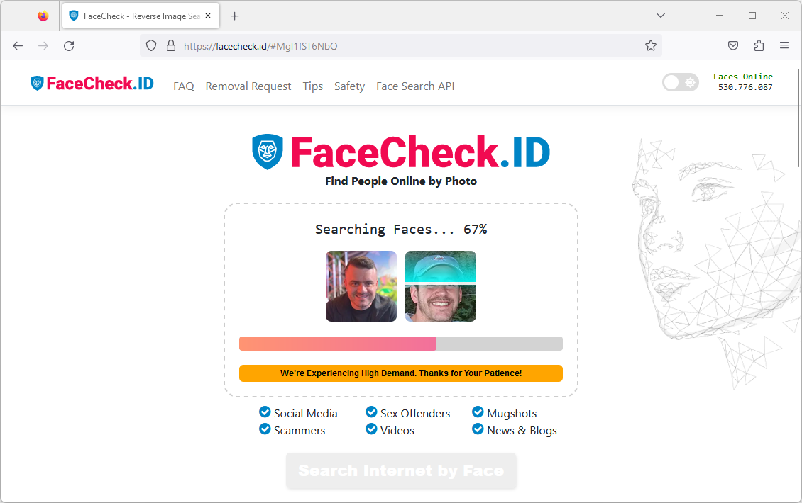Select the face thumbnail with cap

tap(440, 286)
